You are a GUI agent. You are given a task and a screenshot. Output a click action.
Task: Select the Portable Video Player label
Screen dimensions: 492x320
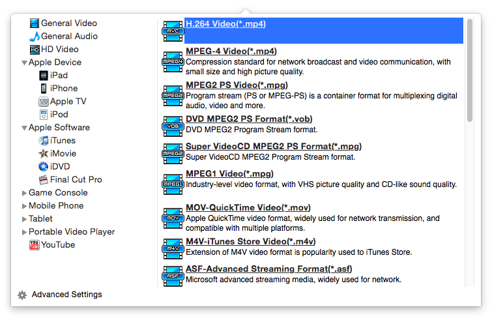click(72, 232)
